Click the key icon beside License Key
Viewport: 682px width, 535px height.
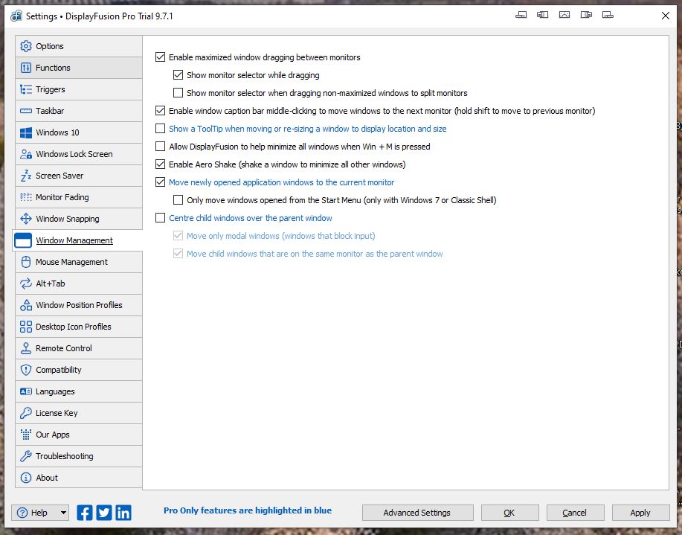26,413
